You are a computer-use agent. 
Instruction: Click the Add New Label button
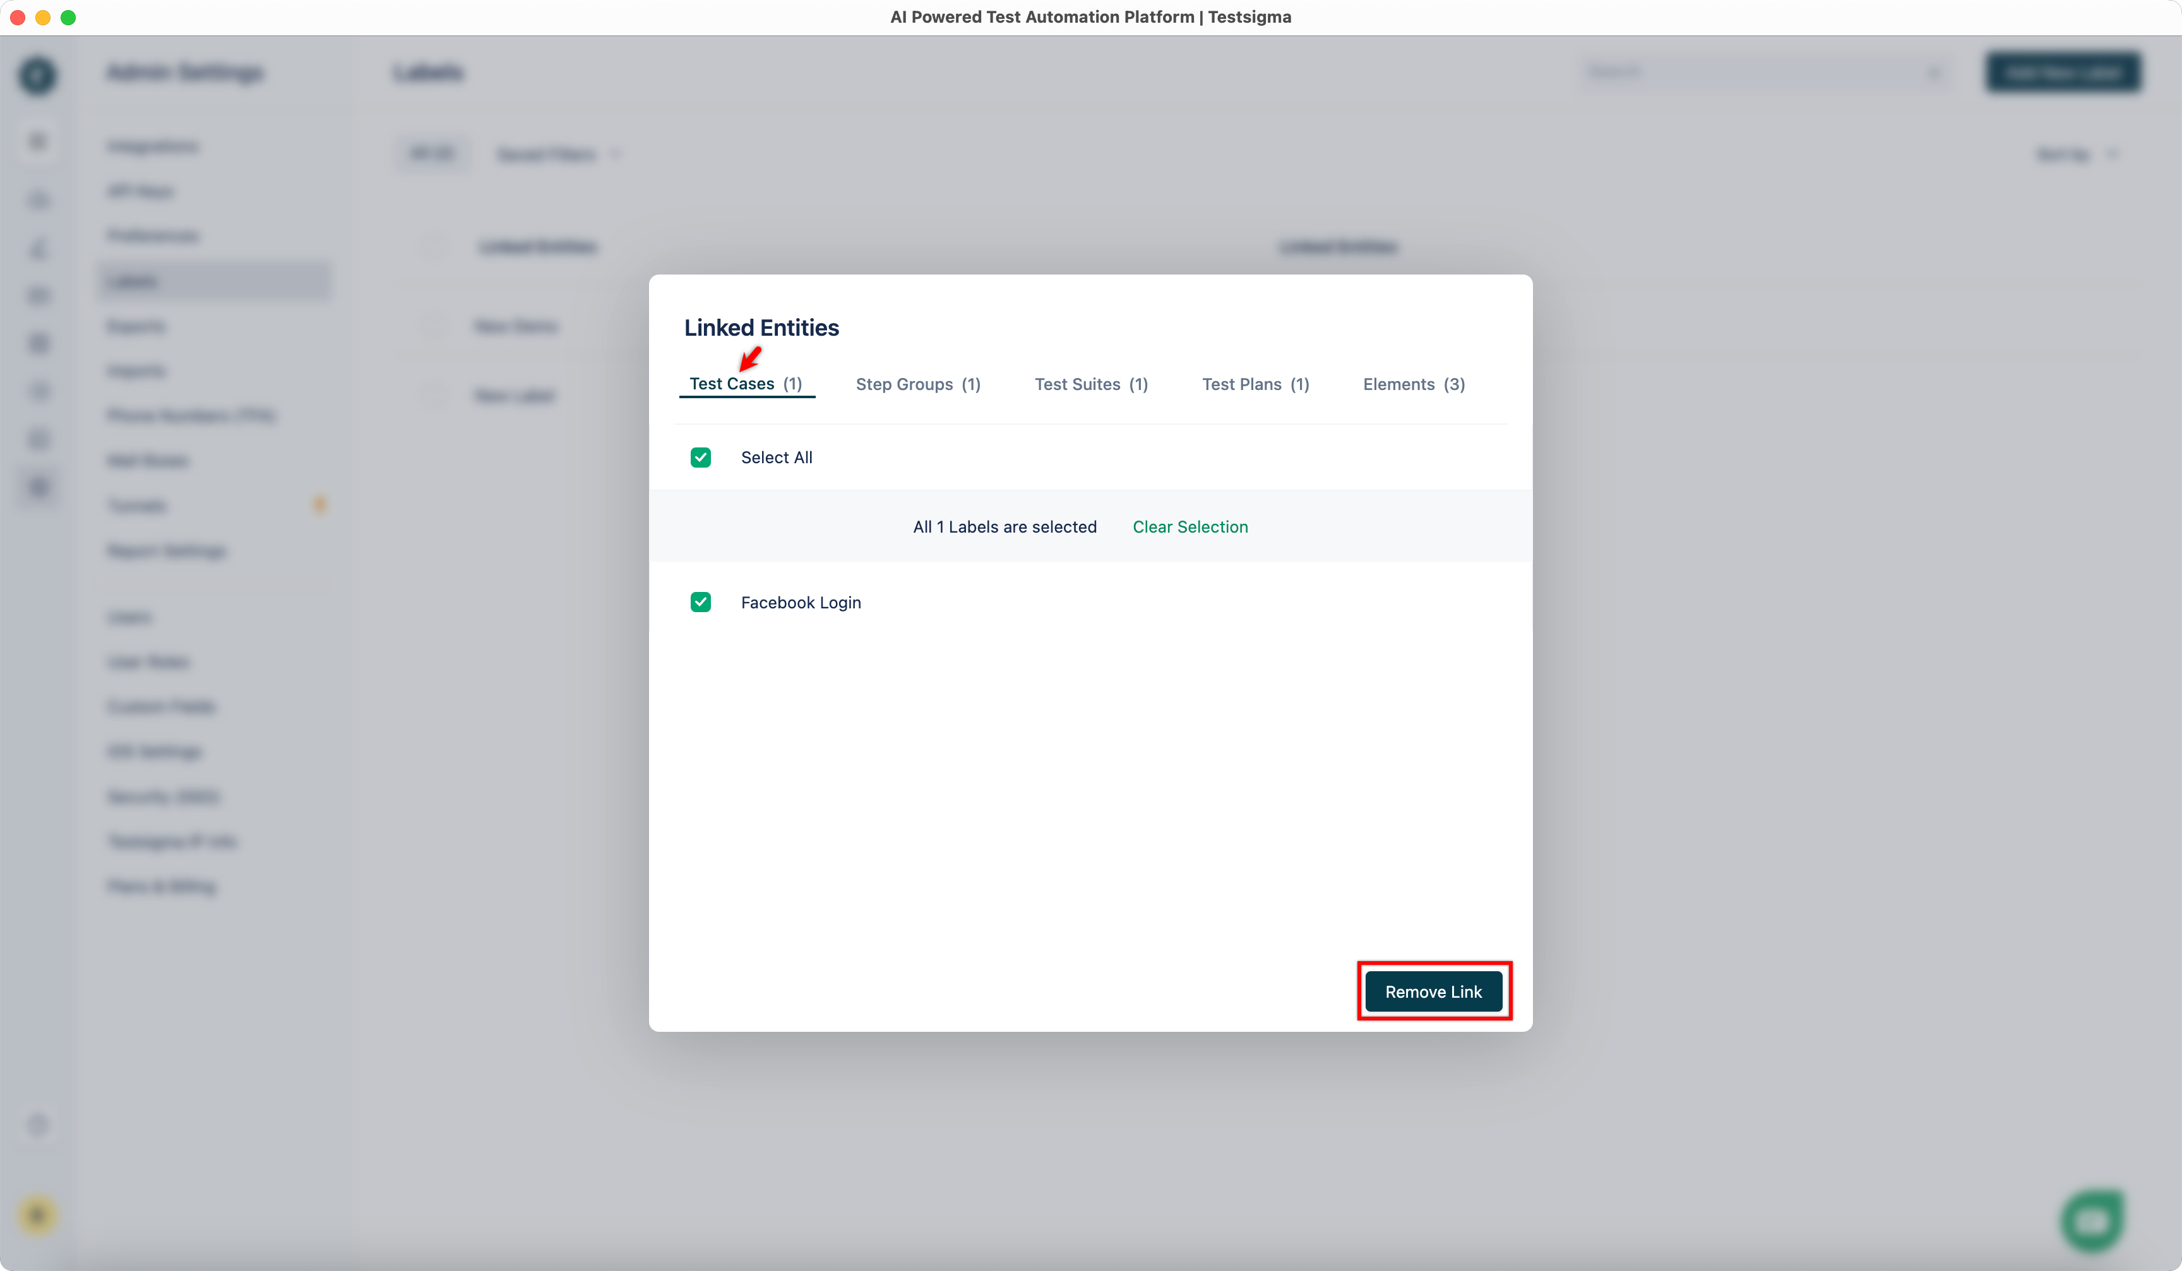click(2063, 73)
